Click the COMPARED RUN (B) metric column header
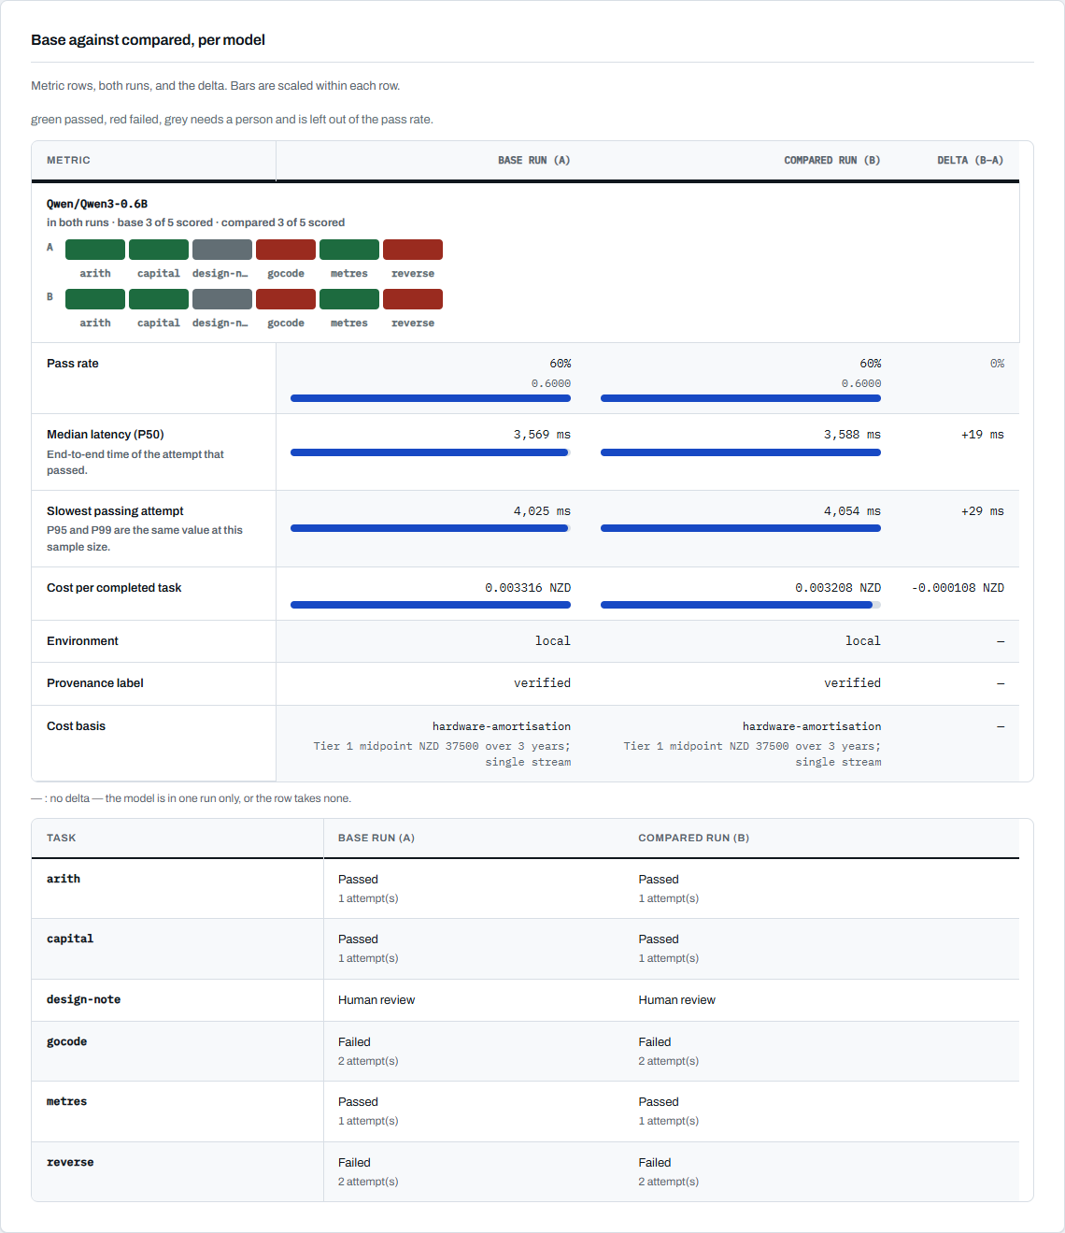Image resolution: width=1065 pixels, height=1233 pixels. point(831,160)
